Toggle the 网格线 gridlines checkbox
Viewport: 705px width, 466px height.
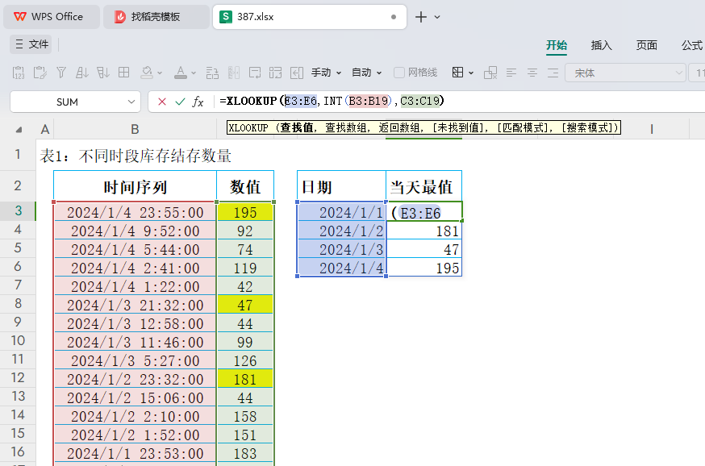[x=398, y=73]
